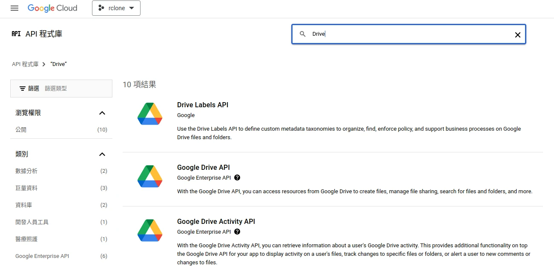Viewport: 554px width, 269px height.
Task: Click the Google Drive Activity API logo
Action: click(x=150, y=230)
